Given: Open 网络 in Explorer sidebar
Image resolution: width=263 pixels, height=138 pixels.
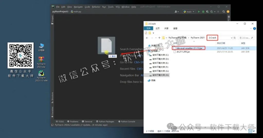Looking at the screenshot, I should click(x=152, y=80).
